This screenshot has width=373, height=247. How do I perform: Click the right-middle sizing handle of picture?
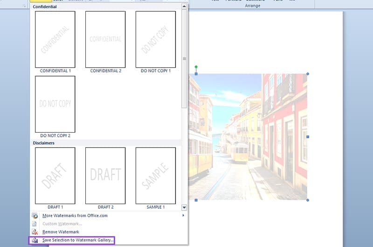[307, 137]
